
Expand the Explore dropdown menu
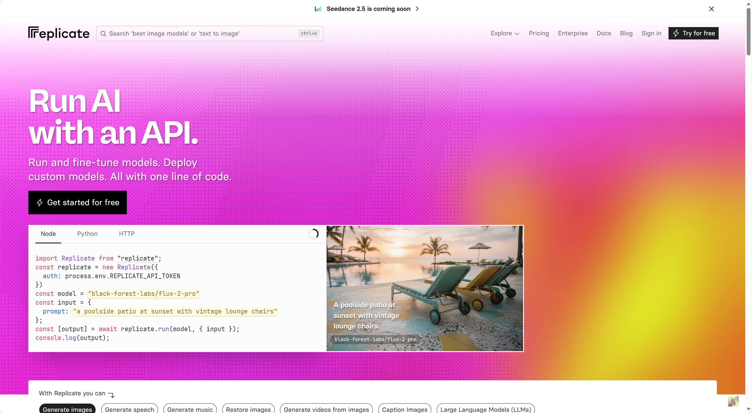point(505,33)
